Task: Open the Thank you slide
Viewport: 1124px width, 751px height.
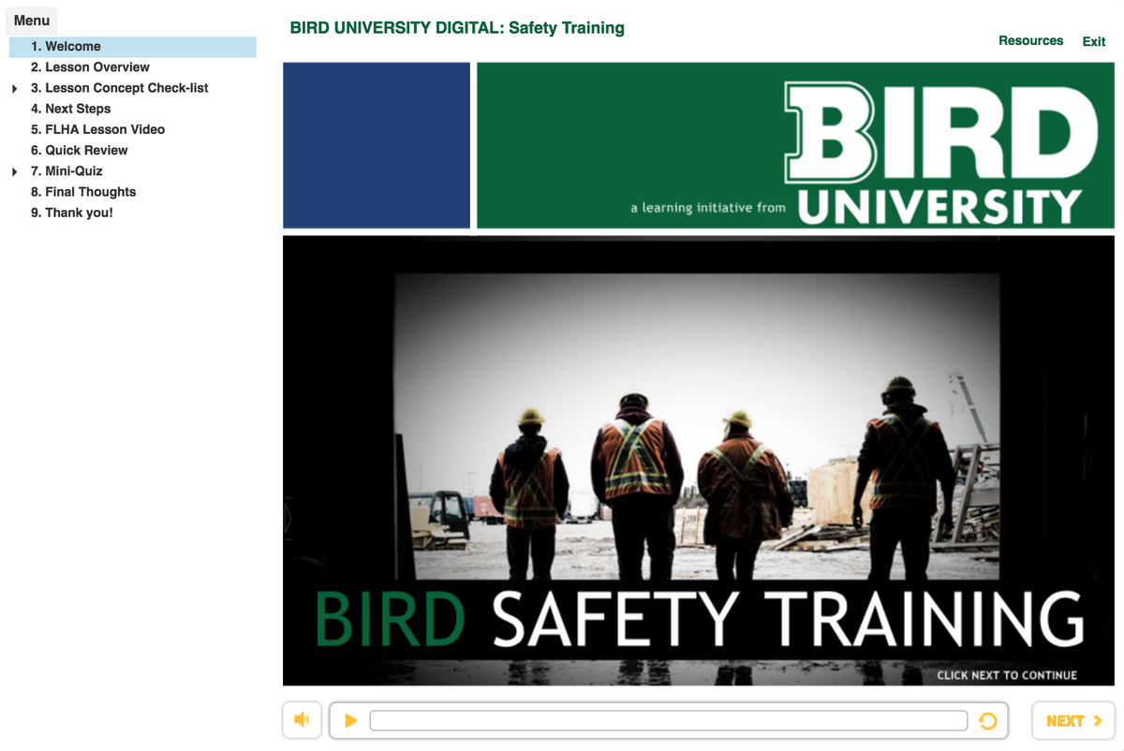Action: 74,212
